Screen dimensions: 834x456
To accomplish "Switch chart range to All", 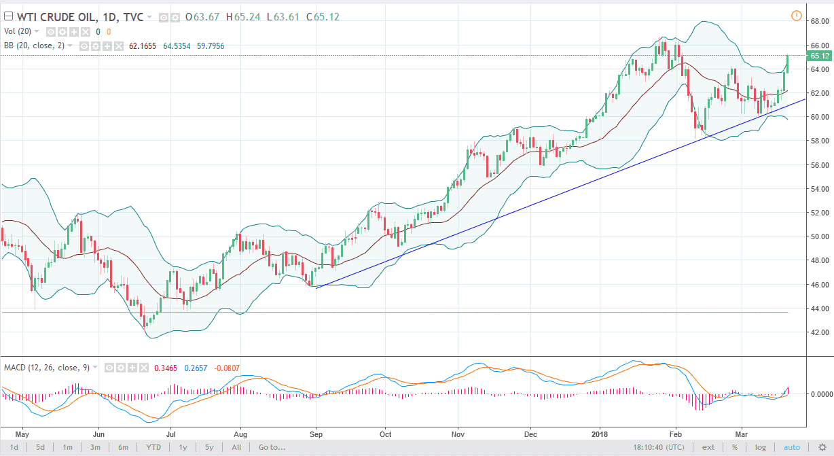I will (x=236, y=447).
